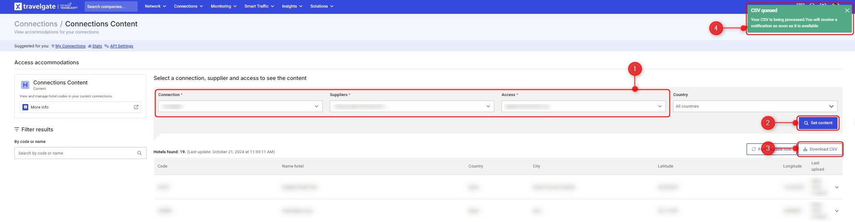Select the All countries Country dropdown
The width and height of the screenshot is (855, 222).
coord(755,106)
